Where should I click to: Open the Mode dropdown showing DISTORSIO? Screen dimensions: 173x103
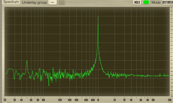click(x=167, y=2)
